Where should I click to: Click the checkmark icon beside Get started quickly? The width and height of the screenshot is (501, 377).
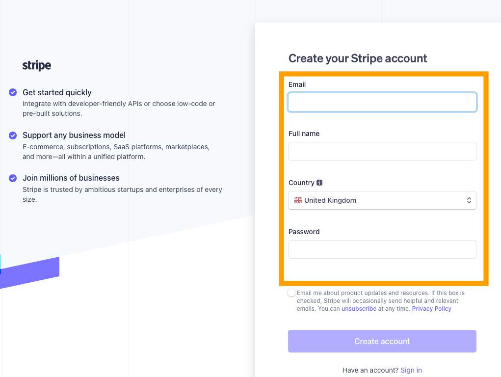tap(13, 92)
